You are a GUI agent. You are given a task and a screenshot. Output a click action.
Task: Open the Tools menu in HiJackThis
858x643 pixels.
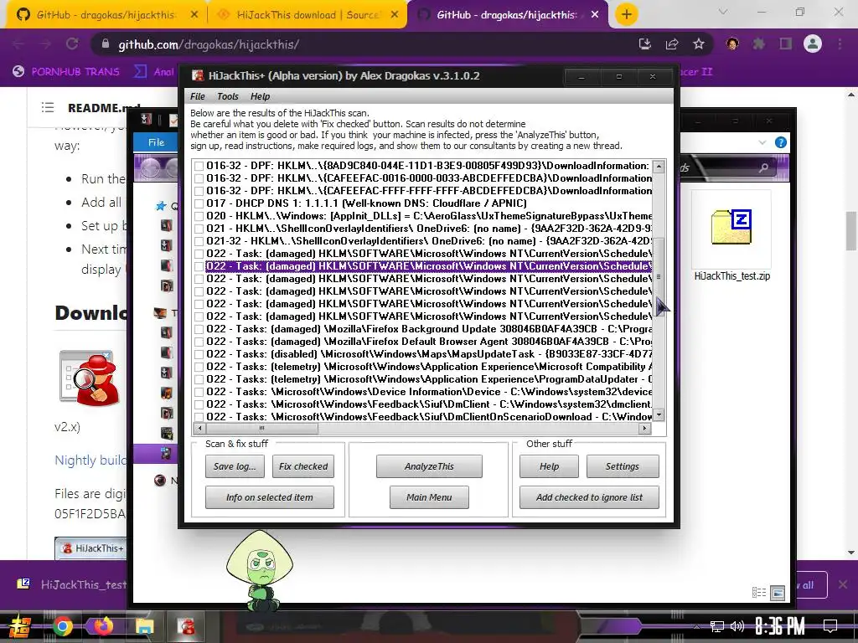[x=228, y=96]
